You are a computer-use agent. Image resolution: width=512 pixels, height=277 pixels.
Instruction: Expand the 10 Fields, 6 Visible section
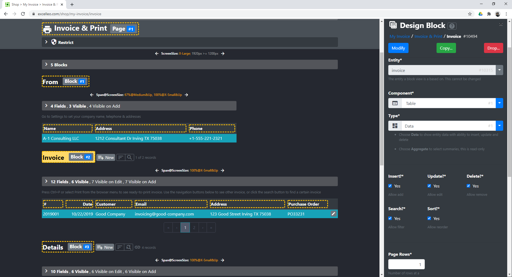pyautogui.click(x=190, y=271)
